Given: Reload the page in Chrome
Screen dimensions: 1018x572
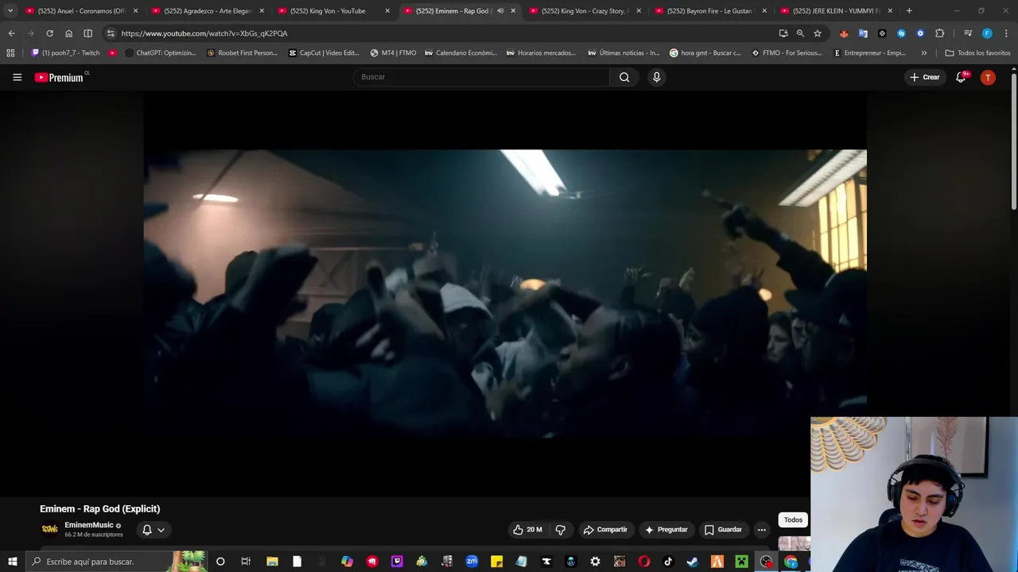Looking at the screenshot, I should pyautogui.click(x=49, y=33).
